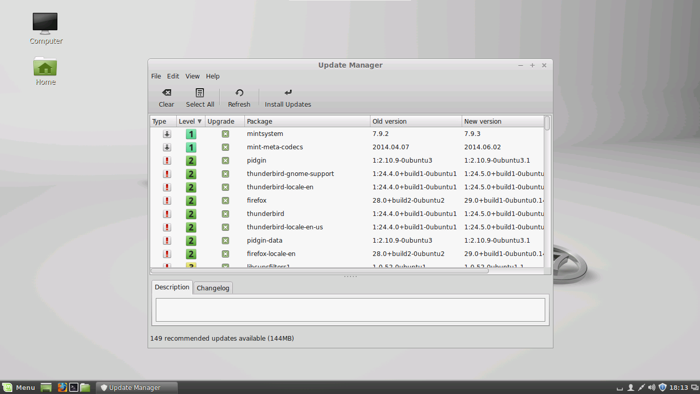Viewport: 700px width, 394px height.
Task: Click the 149 recommended updates status text
Action: click(222, 339)
